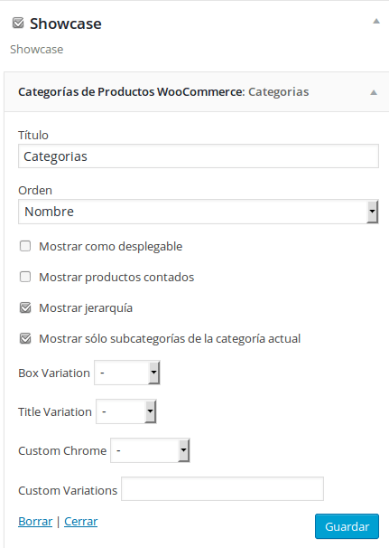Click the Guardar button
Viewport: 389px width, 548px height.
[x=347, y=526]
